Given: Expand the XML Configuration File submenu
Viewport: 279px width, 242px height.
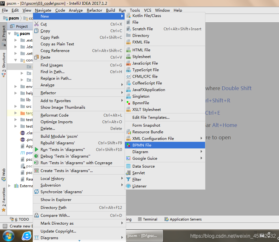Looking at the screenshot, I should click(x=201, y=138).
